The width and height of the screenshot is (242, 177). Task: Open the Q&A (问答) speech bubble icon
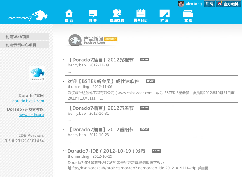click(93, 13)
